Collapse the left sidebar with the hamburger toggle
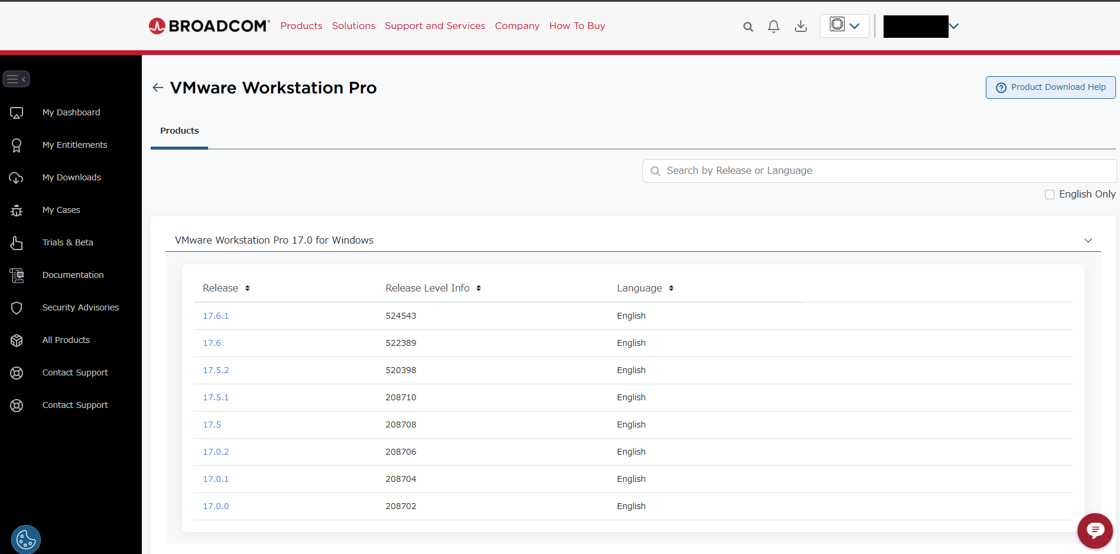 [x=16, y=79]
